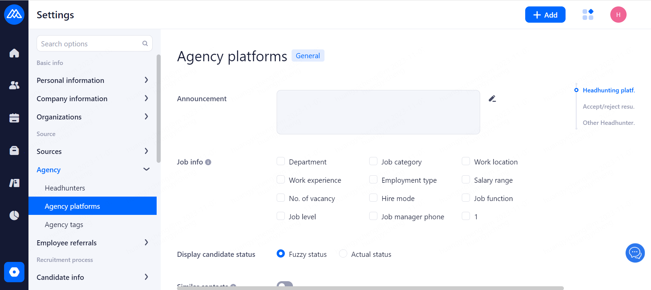Open the Headhunters settings item

click(65, 188)
